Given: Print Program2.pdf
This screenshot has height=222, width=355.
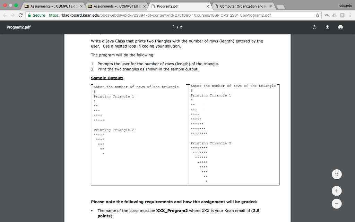Looking at the screenshot, I should (x=340, y=27).
